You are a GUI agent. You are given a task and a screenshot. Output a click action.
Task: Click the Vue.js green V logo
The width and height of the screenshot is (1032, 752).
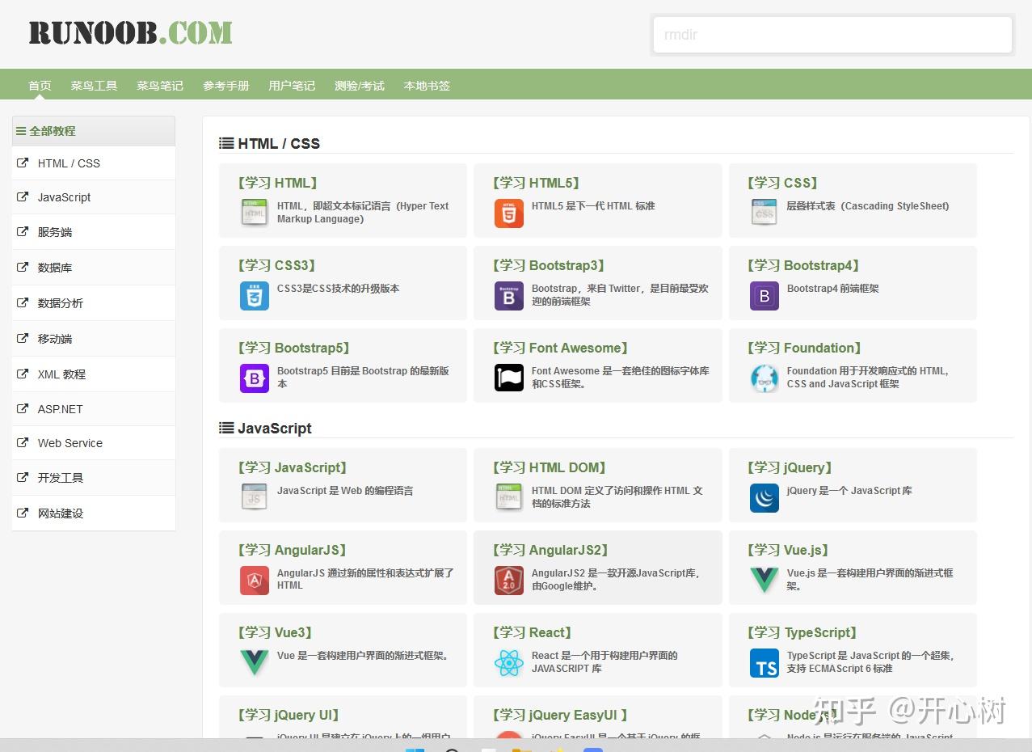pos(765,580)
